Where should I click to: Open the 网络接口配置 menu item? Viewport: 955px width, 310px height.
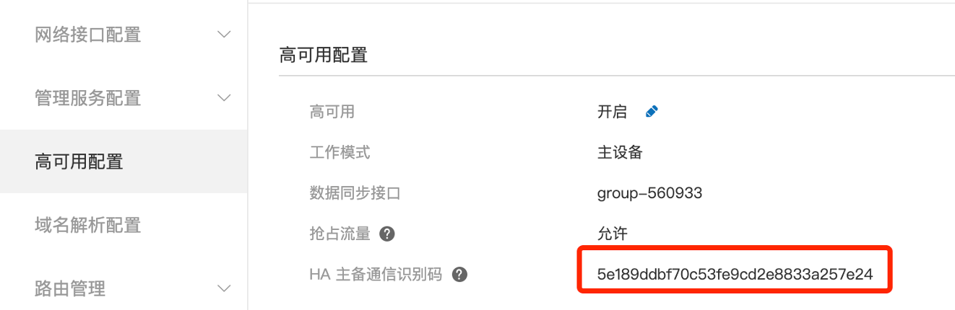tap(87, 35)
